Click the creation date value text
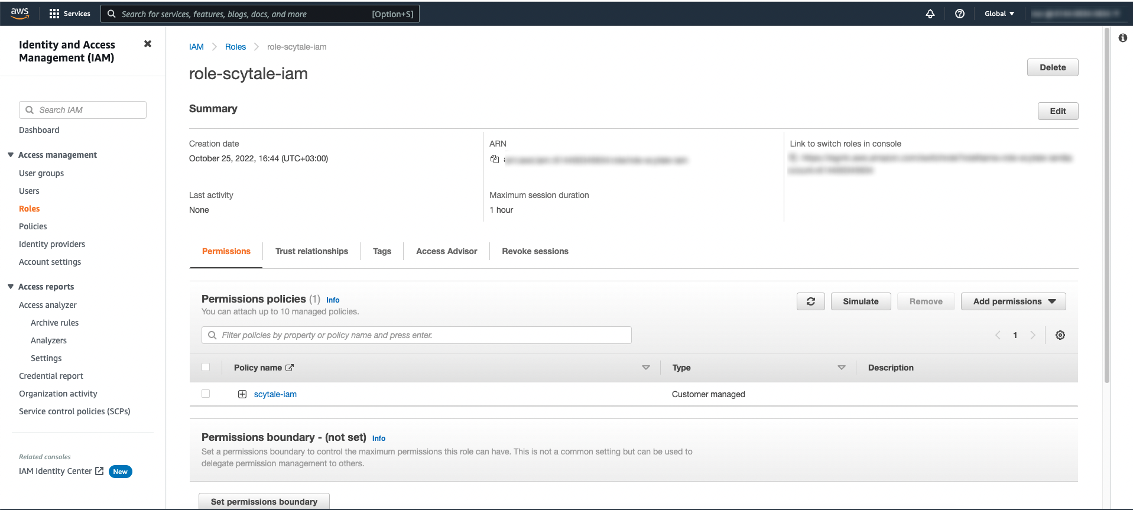Viewport: 1133px width, 510px height. tap(259, 158)
